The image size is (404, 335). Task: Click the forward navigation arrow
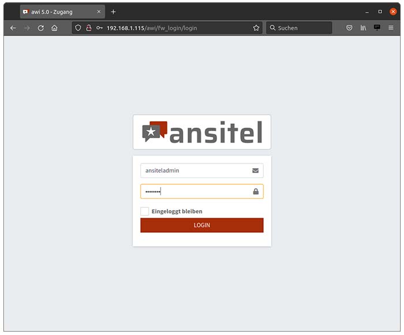click(x=27, y=28)
